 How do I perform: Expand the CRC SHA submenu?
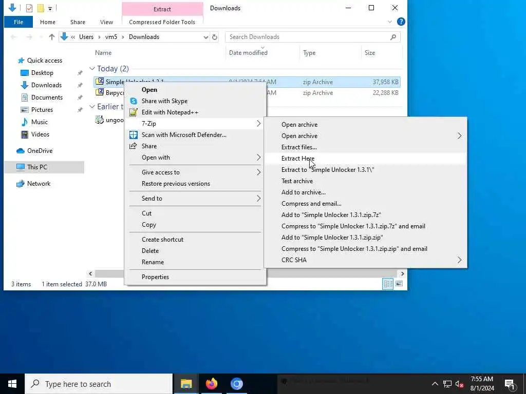[459, 260]
